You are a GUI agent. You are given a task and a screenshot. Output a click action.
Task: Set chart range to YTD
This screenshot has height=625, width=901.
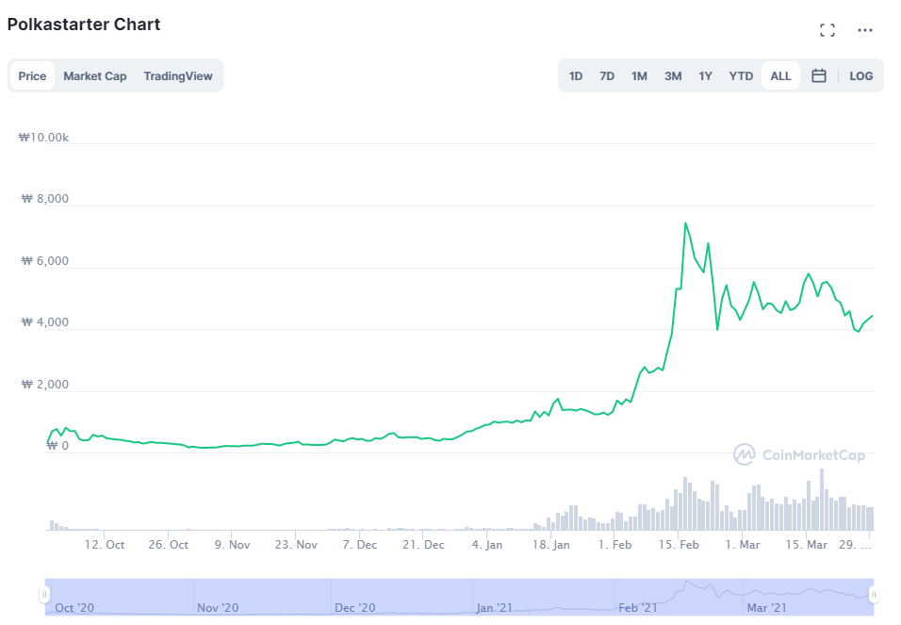[741, 76]
